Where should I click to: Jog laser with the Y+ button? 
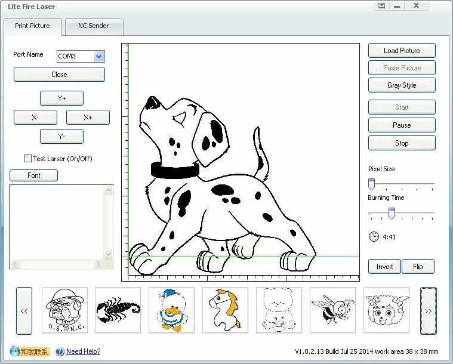coord(62,98)
